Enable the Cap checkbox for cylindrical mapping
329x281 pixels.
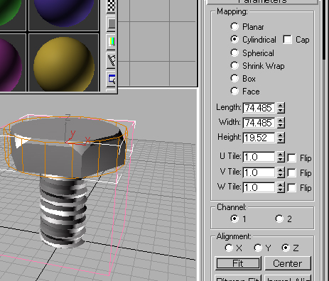click(287, 40)
